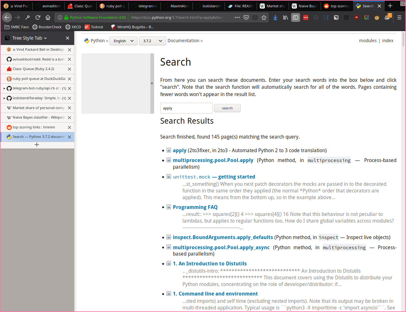Click the search text field containing apply
Viewport: 406px width, 312px height.
click(x=186, y=108)
